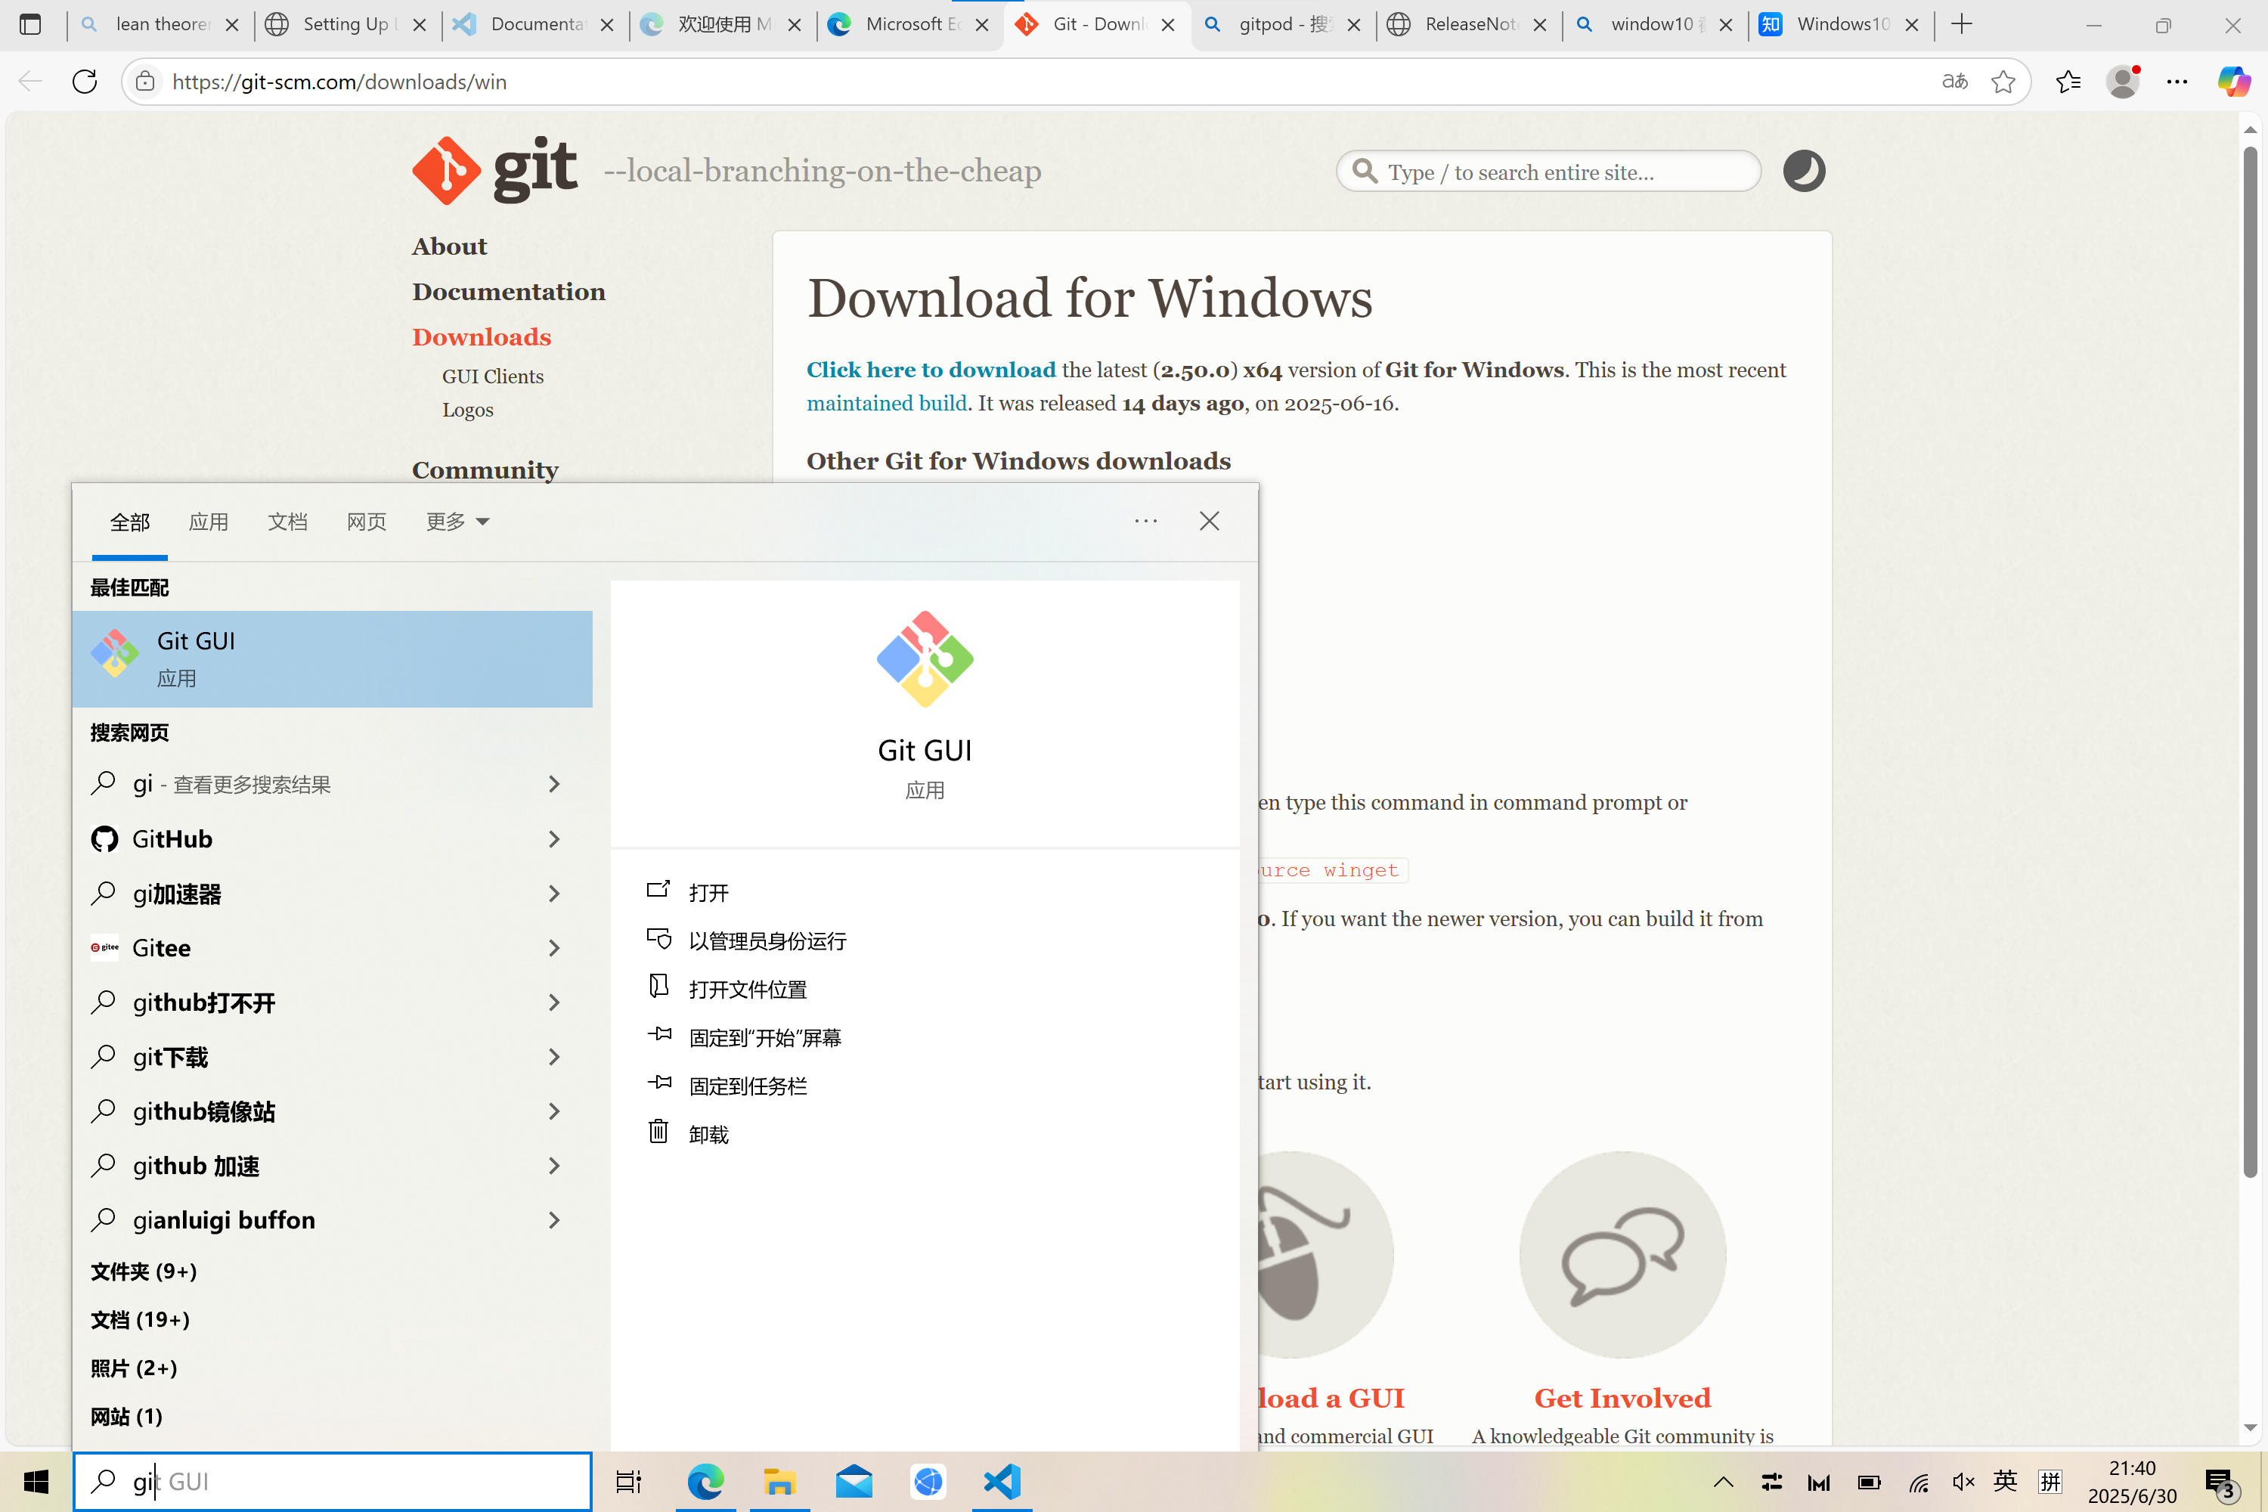Click the Task View taskbar icon
Image resolution: width=2268 pixels, height=1512 pixels.
(x=629, y=1481)
